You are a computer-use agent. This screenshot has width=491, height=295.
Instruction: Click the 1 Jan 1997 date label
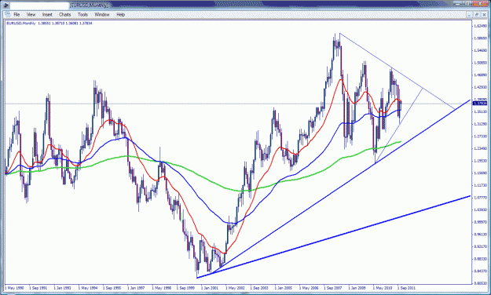136,287
